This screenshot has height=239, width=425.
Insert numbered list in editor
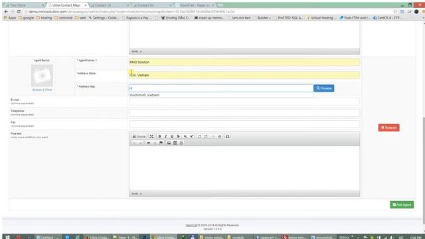point(199,136)
